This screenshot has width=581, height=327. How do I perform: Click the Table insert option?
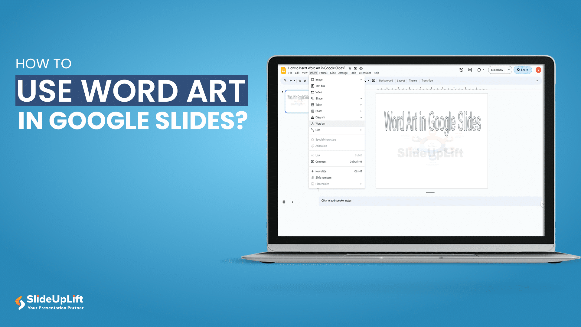pyautogui.click(x=318, y=105)
